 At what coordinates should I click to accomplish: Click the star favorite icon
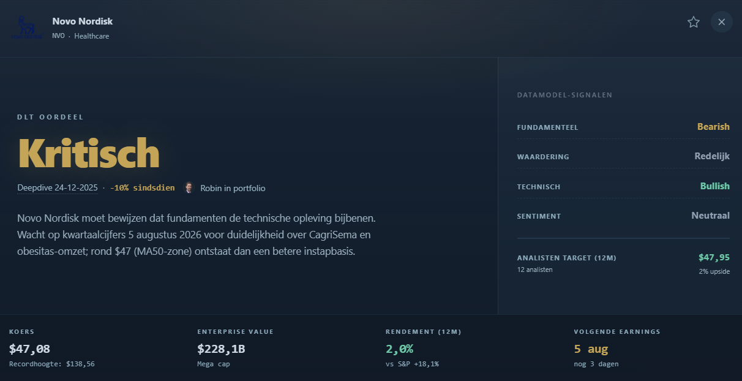point(693,22)
